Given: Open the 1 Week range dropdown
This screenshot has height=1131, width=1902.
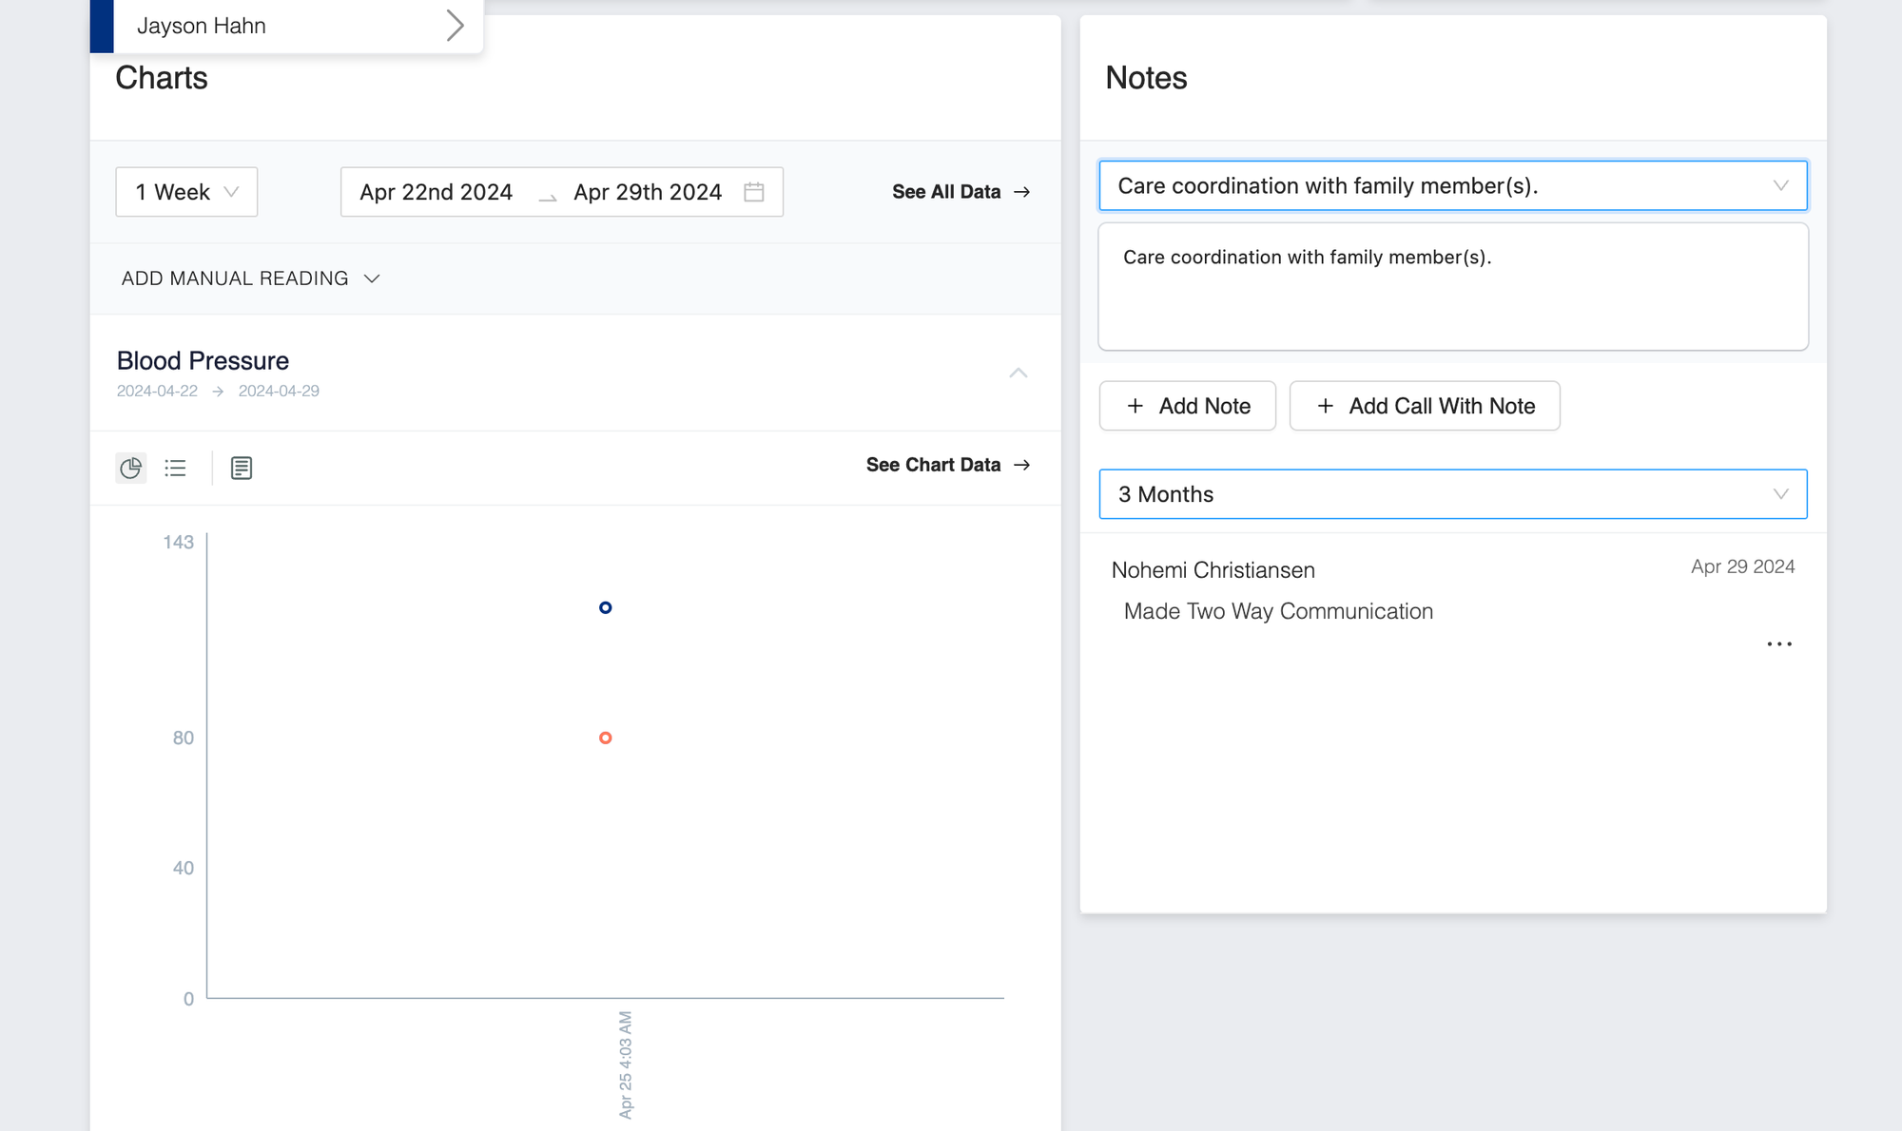Looking at the screenshot, I should (186, 192).
